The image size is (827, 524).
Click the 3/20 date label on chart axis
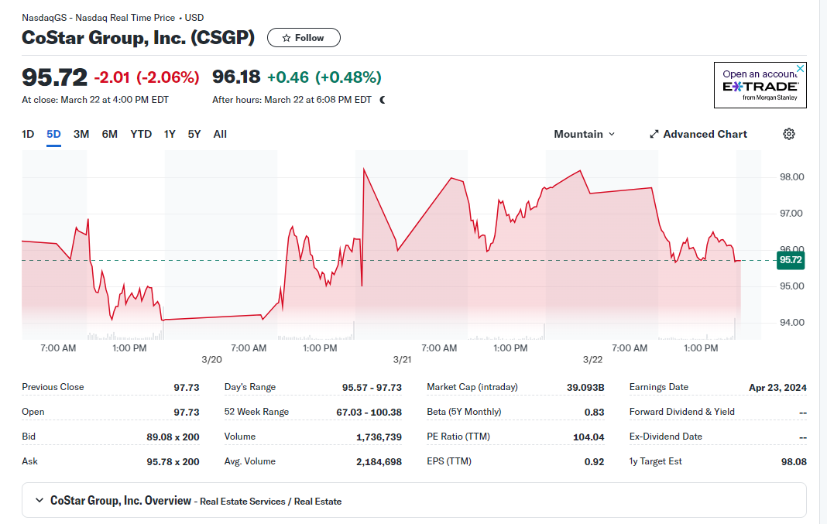click(x=211, y=360)
